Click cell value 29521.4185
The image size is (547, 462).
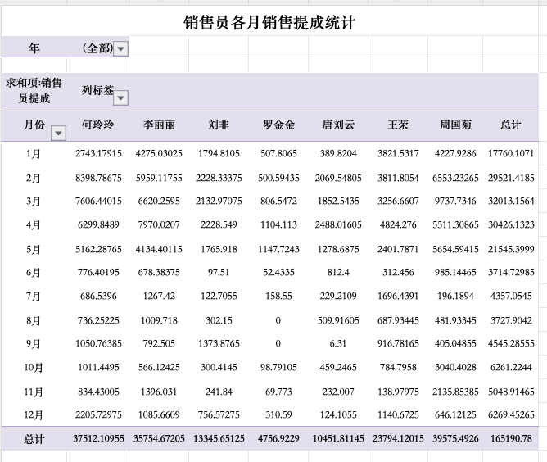point(511,179)
